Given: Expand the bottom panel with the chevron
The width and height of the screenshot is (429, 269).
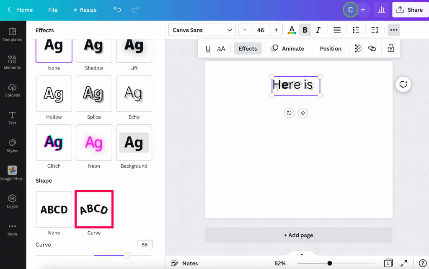Looking at the screenshot, I should [x=301, y=254].
